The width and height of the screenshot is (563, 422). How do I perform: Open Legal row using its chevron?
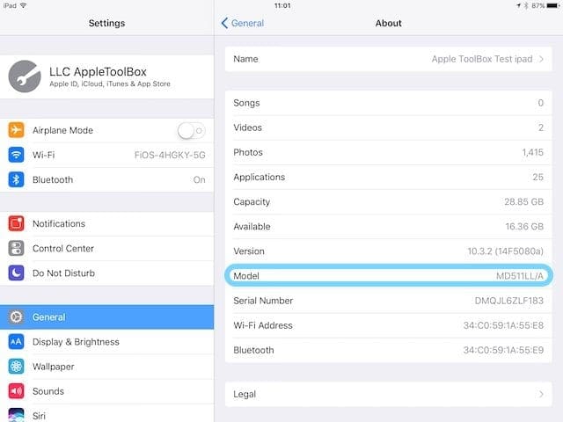542,395
